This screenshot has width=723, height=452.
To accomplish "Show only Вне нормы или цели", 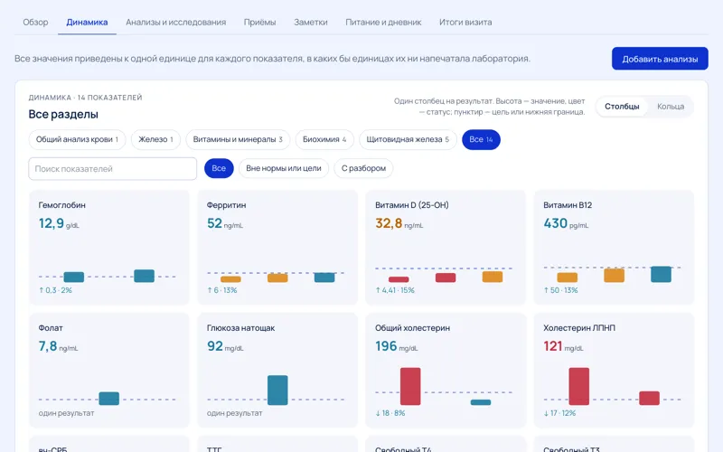I will pyautogui.click(x=284, y=168).
